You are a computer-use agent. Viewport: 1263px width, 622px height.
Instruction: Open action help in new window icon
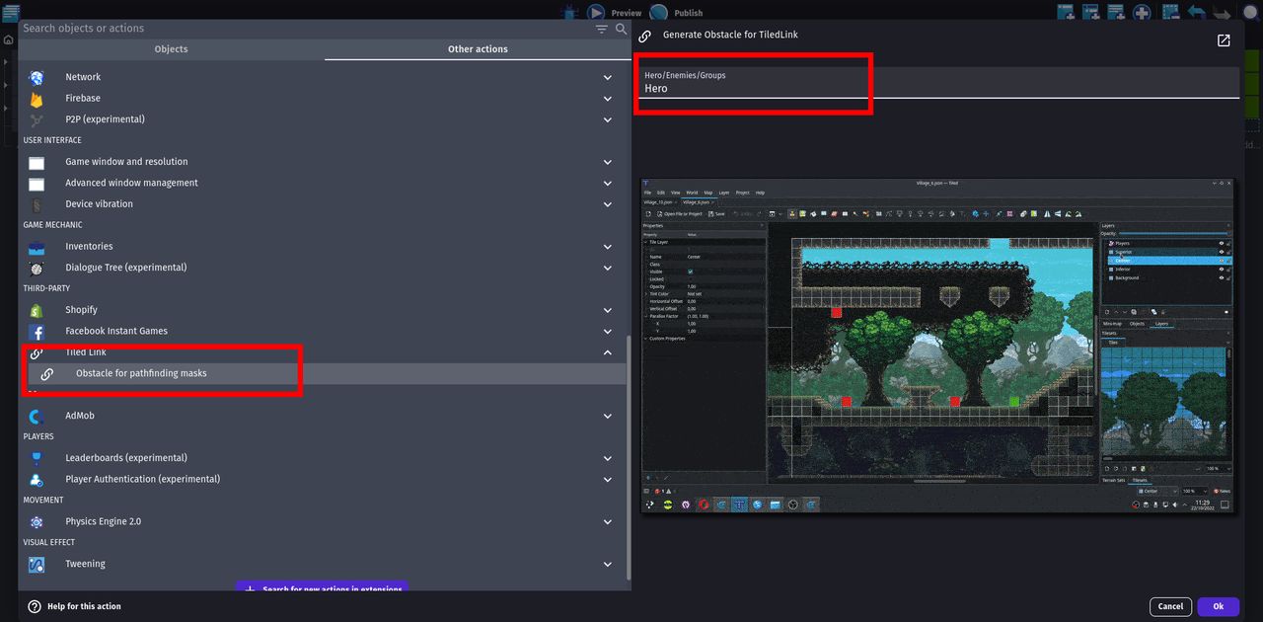pos(1224,40)
